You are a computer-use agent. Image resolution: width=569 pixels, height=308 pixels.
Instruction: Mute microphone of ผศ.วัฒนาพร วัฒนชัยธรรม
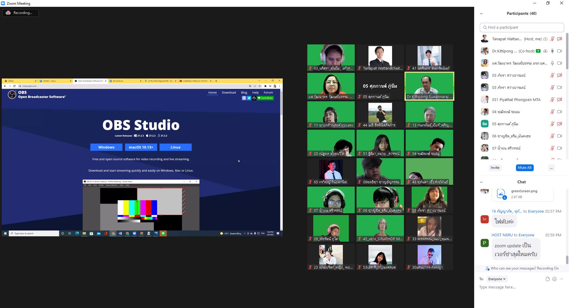point(552,63)
